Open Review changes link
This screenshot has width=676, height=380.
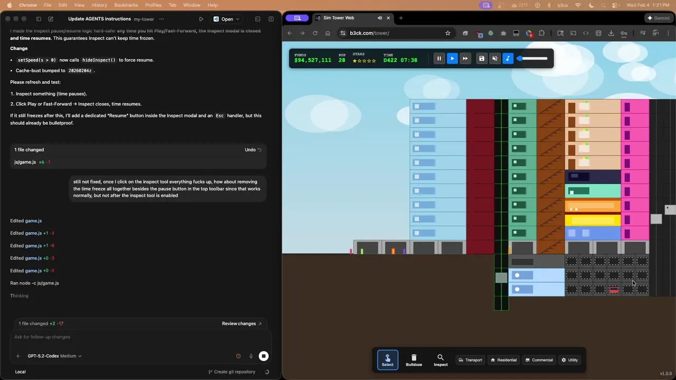tap(241, 324)
